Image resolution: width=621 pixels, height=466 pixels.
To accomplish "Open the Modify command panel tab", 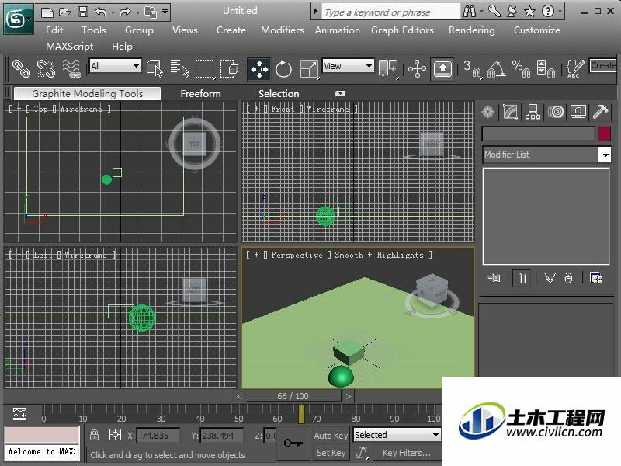I will [x=511, y=112].
